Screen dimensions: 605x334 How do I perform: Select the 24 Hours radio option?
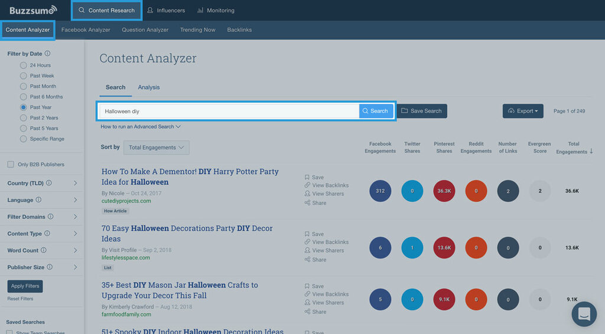pos(24,66)
